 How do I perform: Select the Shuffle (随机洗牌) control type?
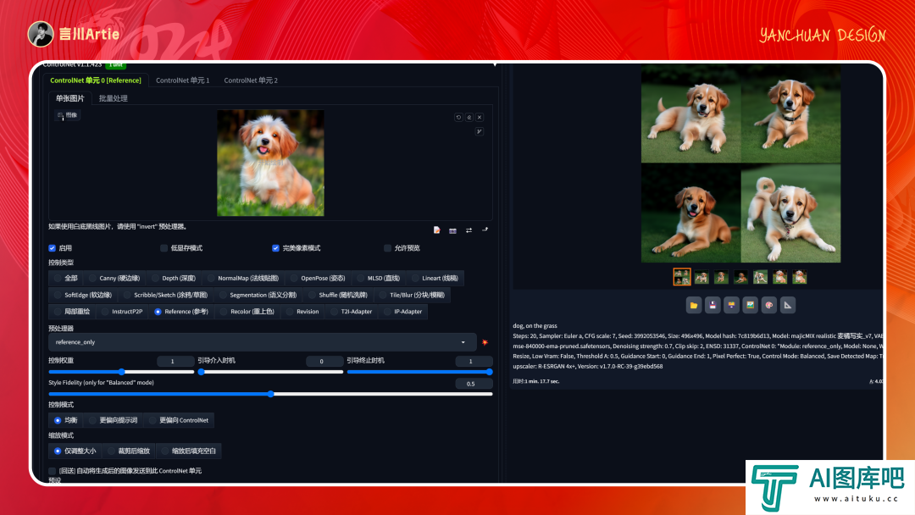(x=338, y=295)
